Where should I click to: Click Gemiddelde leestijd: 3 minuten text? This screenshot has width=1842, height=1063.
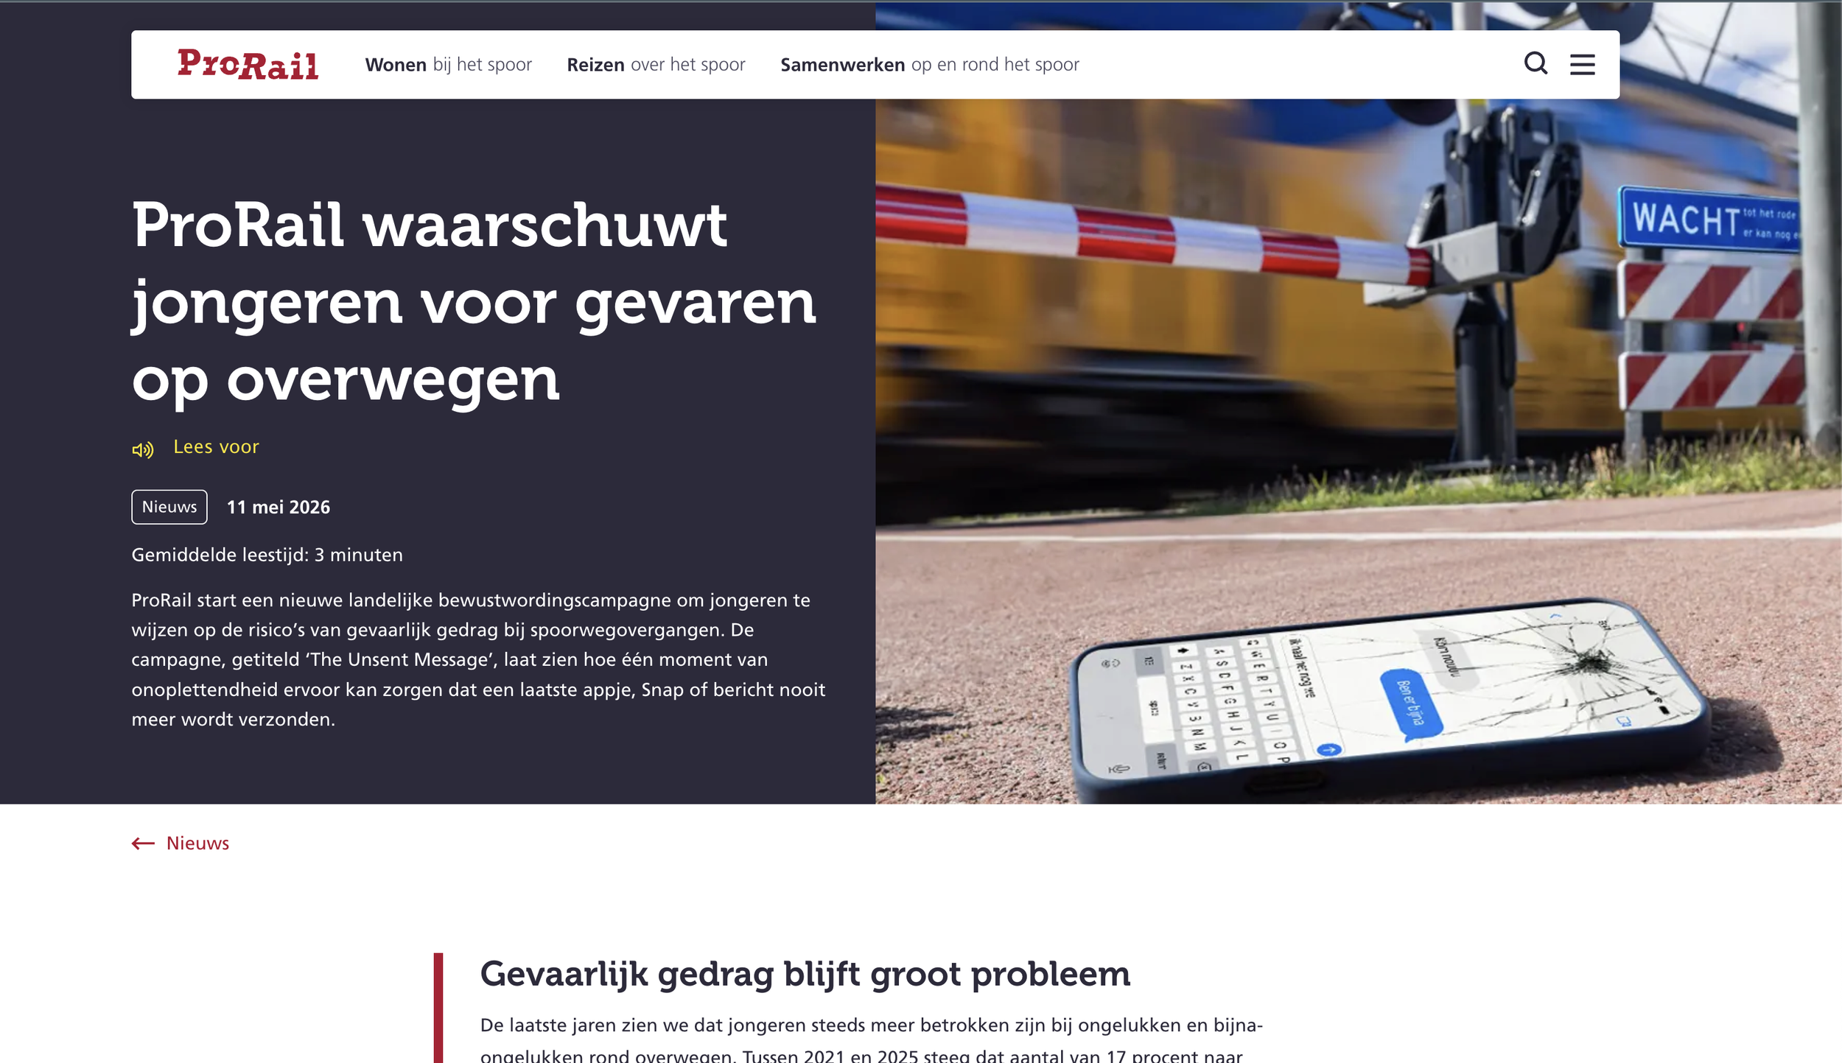(x=267, y=555)
